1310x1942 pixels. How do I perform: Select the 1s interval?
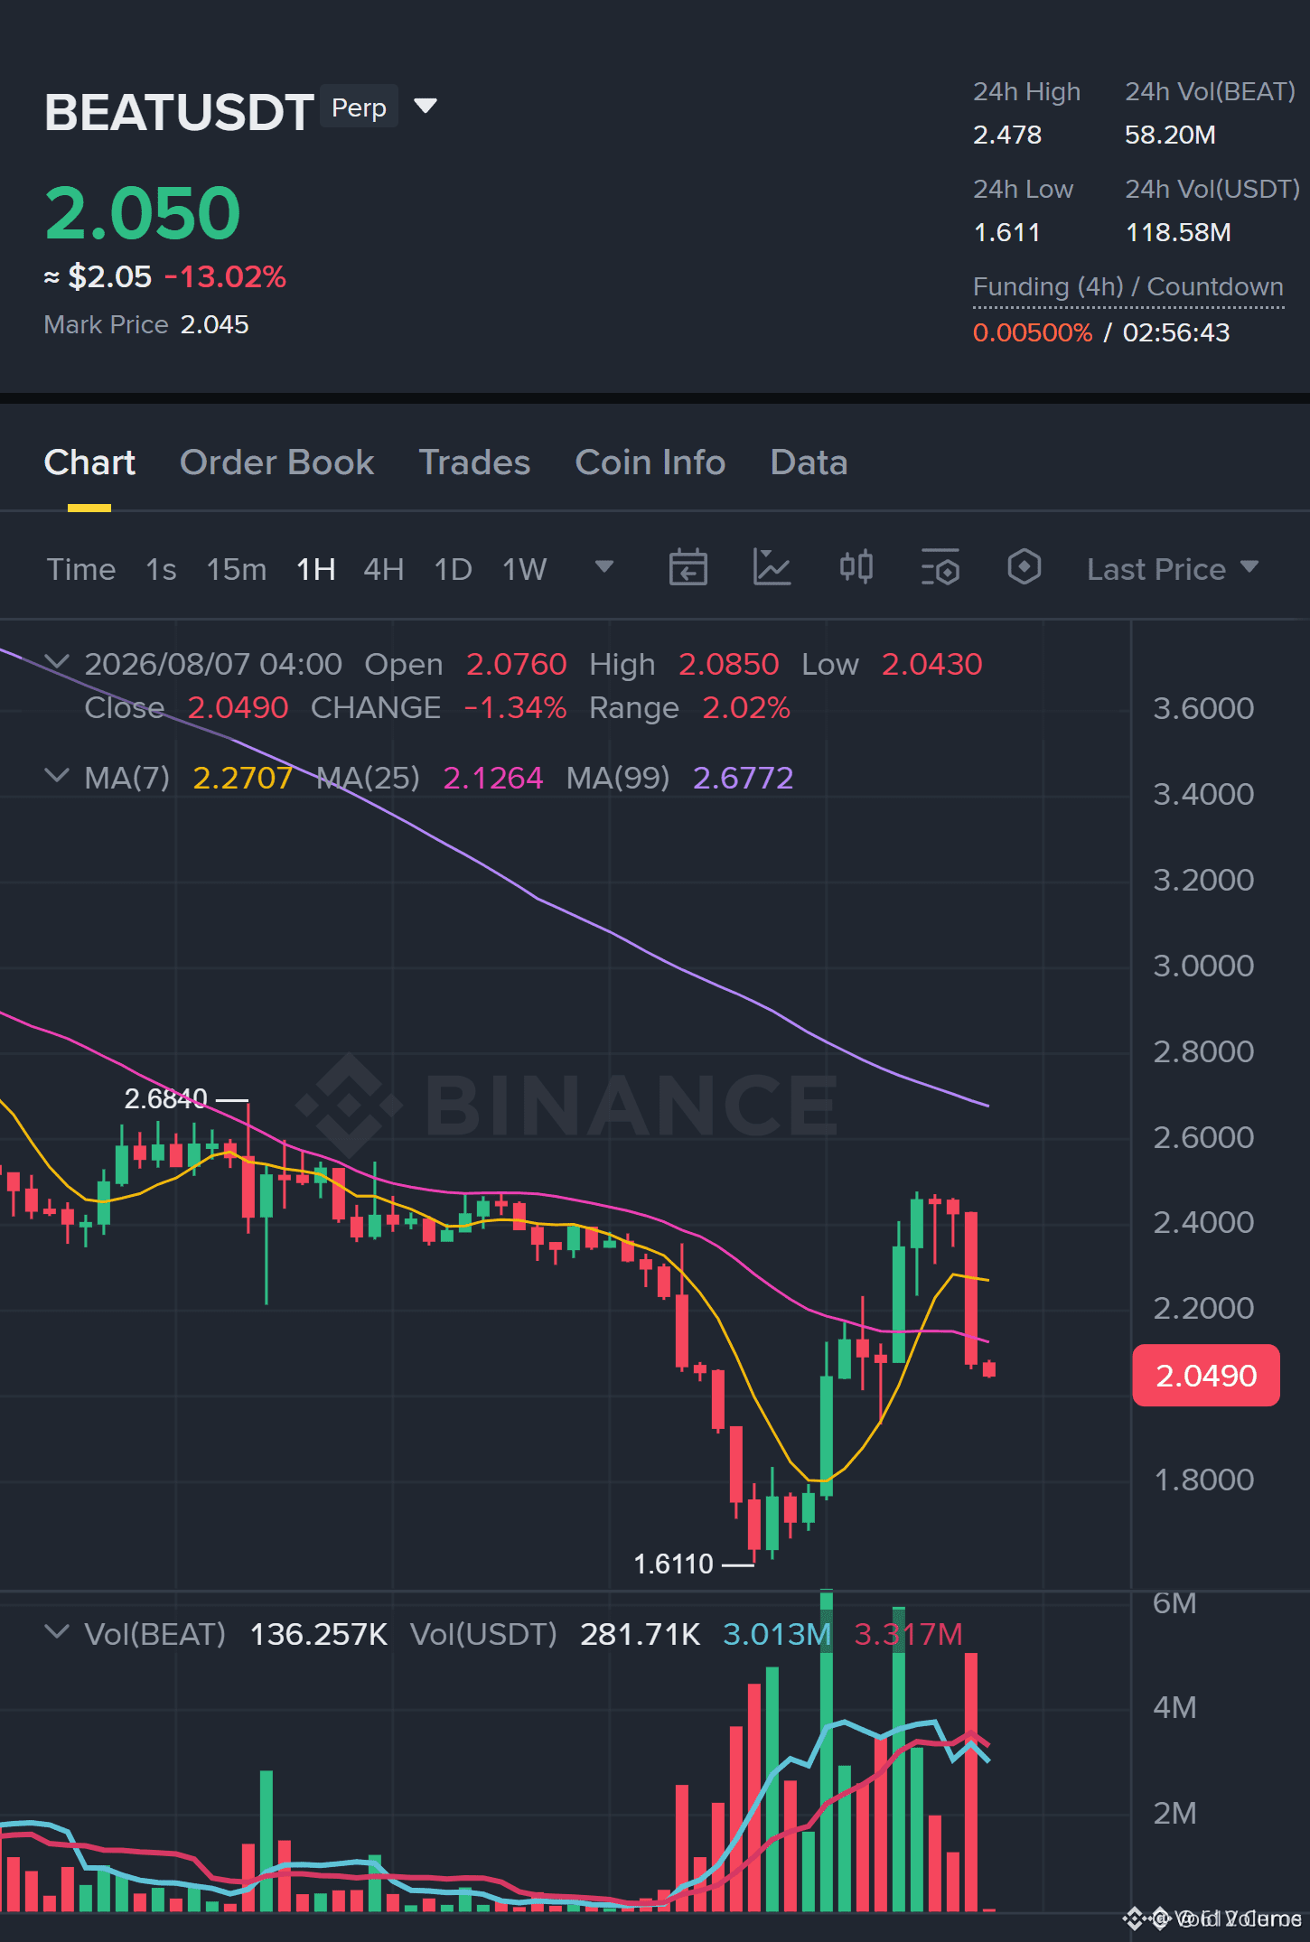tap(161, 569)
